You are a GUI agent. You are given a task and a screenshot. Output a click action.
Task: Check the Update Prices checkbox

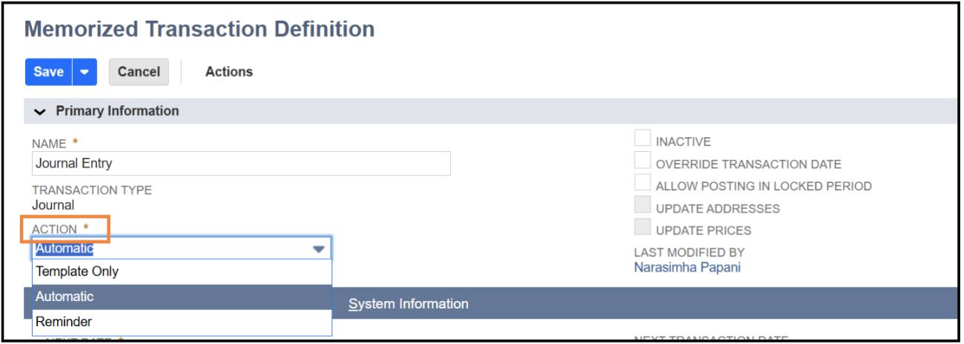642,227
